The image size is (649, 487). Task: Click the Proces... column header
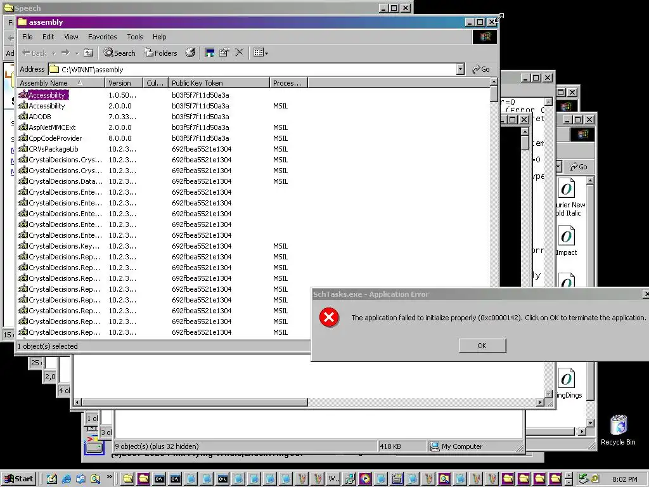pyautogui.click(x=288, y=83)
